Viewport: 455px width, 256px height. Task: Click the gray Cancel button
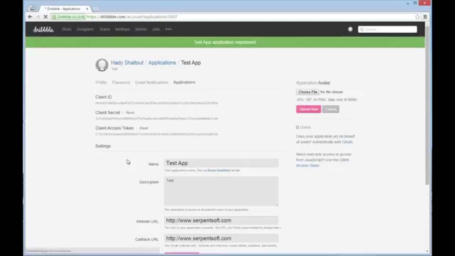click(x=331, y=109)
